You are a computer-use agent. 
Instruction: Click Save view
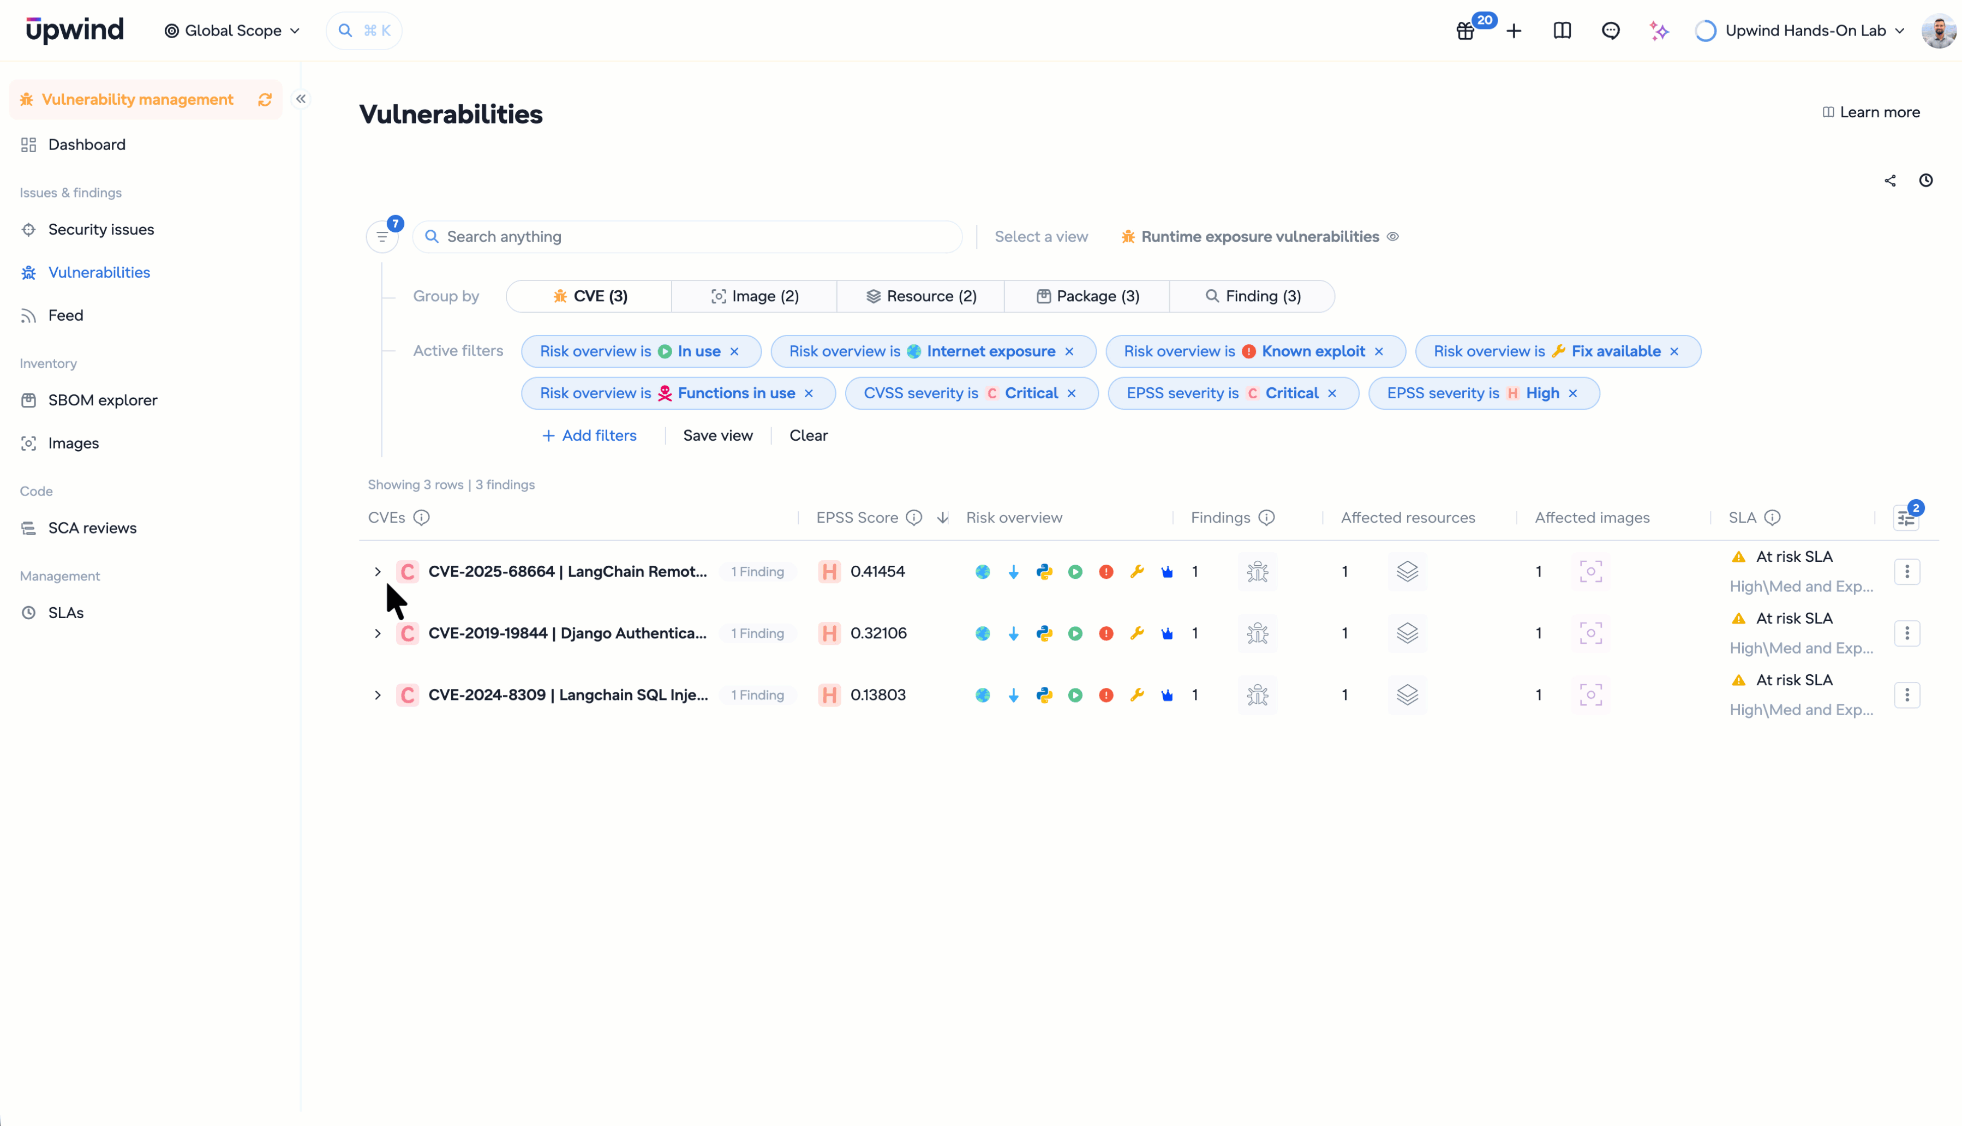[717, 436]
